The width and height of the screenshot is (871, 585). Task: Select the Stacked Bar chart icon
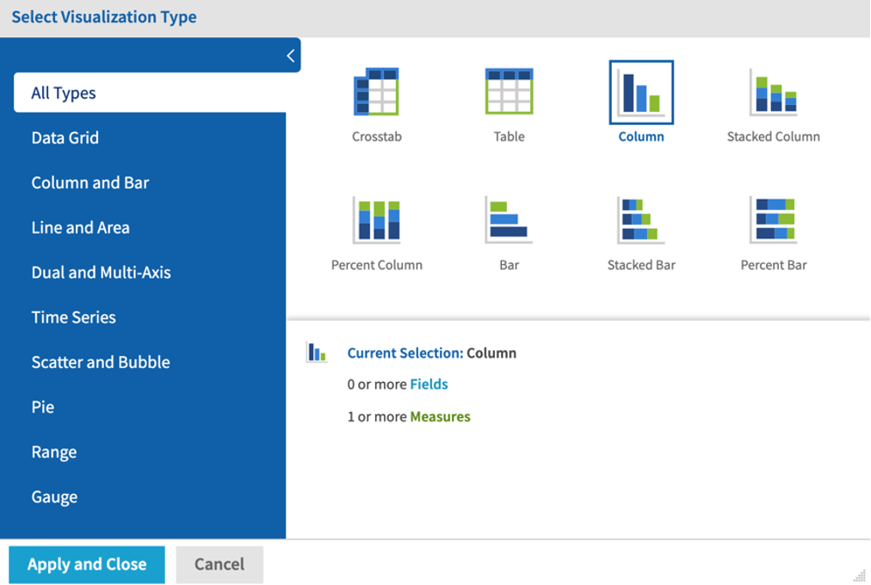click(640, 219)
